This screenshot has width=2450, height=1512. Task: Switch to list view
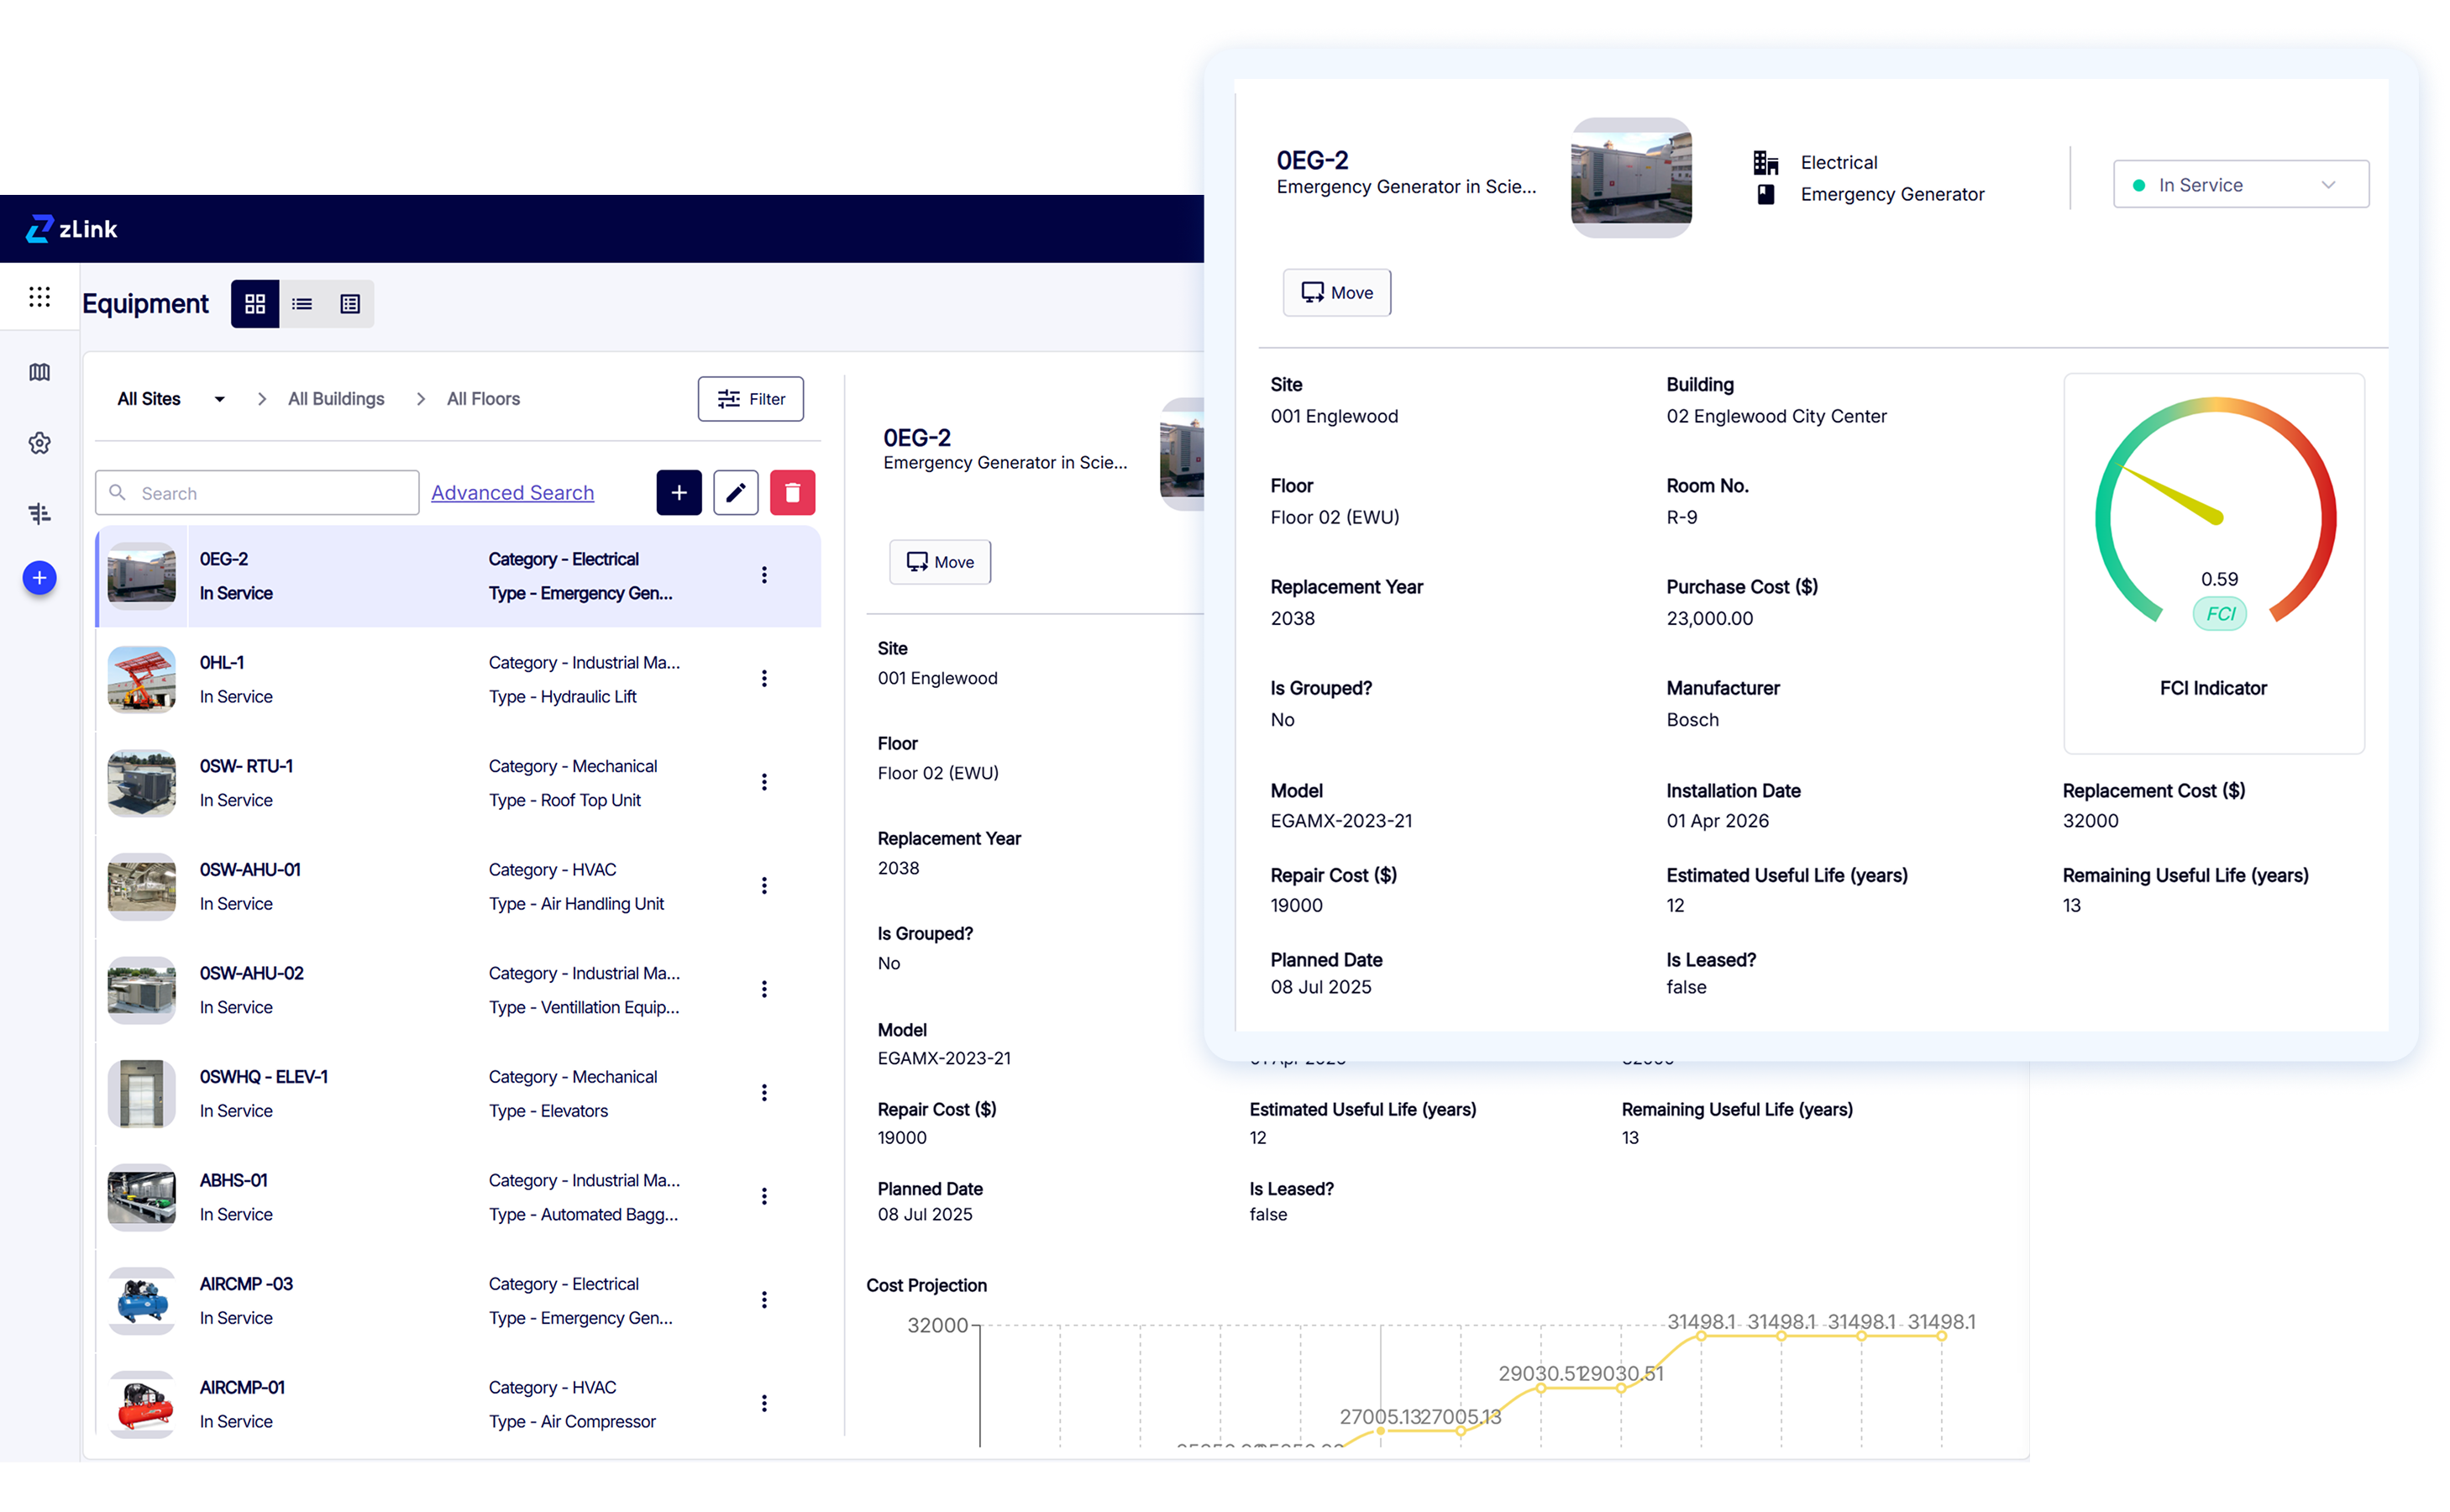coord(302,304)
